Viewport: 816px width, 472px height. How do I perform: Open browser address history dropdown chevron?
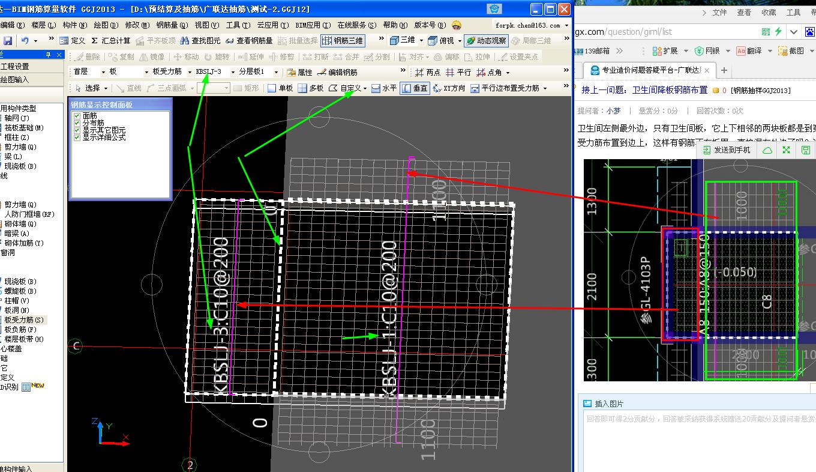pyautogui.click(x=794, y=32)
